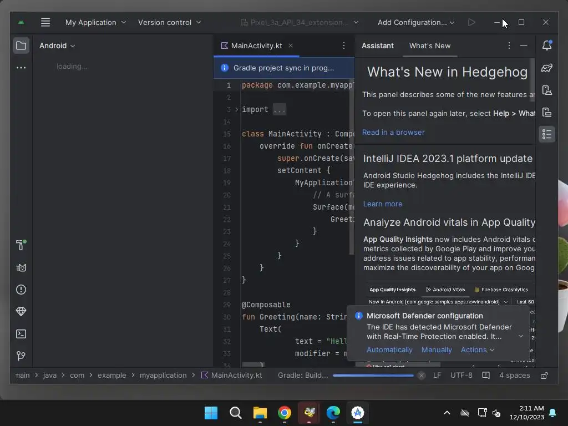Viewport: 568px width, 426px height.
Task: Open Running Devices icon in right sidebar
Action: pyautogui.click(x=547, y=113)
